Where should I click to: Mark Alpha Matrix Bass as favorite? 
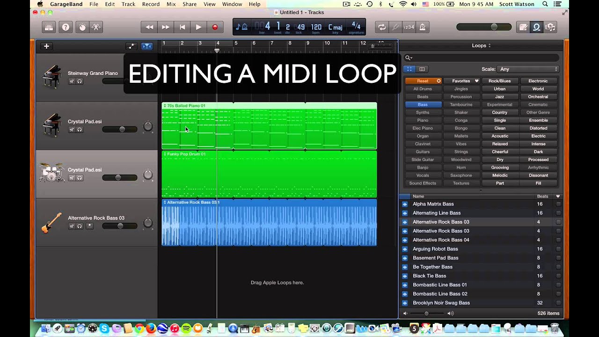tap(558, 204)
